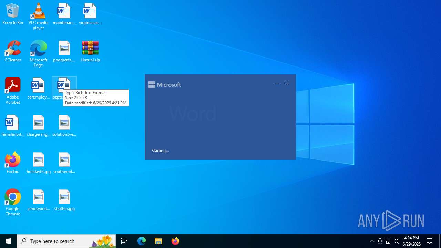Open the Recycle Bin desktop icon
This screenshot has height=248, width=441.
13,14
